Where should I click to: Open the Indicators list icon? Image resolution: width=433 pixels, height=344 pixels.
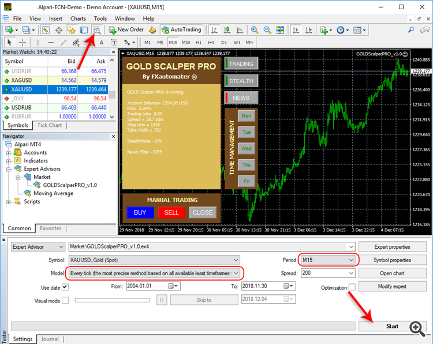[324, 30]
